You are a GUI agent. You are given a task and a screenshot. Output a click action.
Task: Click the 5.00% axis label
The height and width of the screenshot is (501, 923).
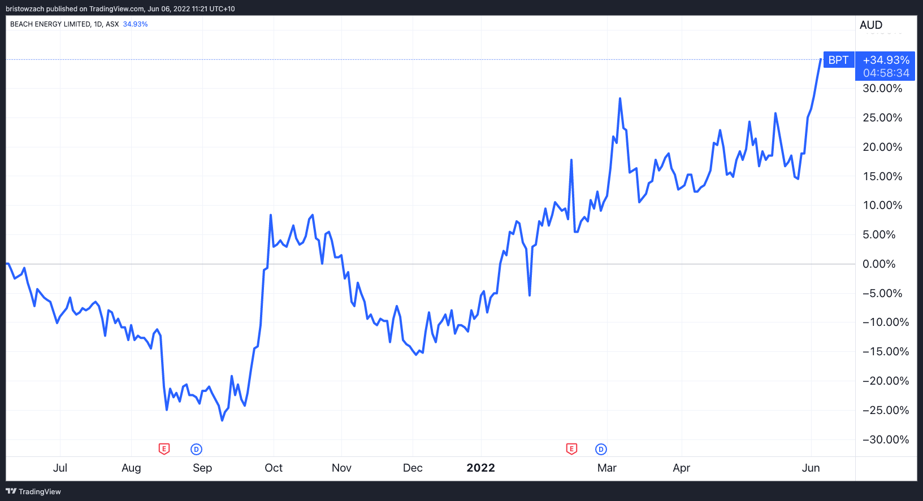point(879,234)
